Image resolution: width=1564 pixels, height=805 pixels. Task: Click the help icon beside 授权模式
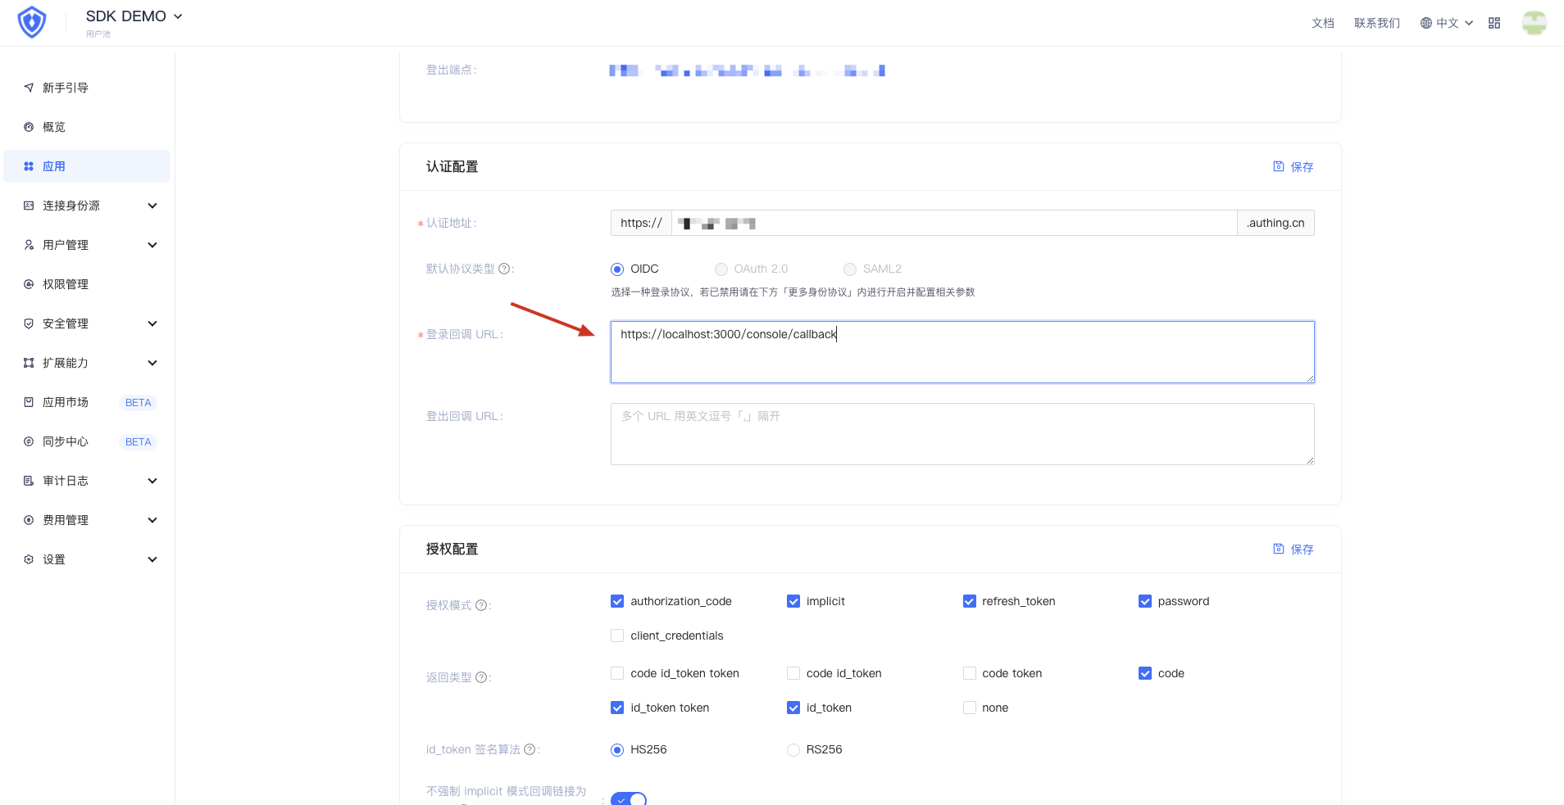[481, 605]
